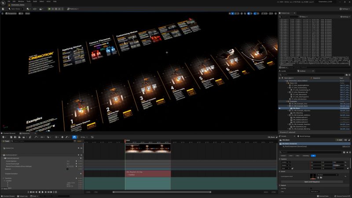This screenshot has width=352, height=198.
Task: Click the Sequencer render movie clapperboard icon
Action: (24, 137)
